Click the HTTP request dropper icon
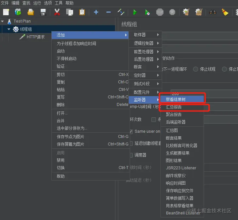The image size is (238, 220). pyautogui.click(x=22, y=37)
